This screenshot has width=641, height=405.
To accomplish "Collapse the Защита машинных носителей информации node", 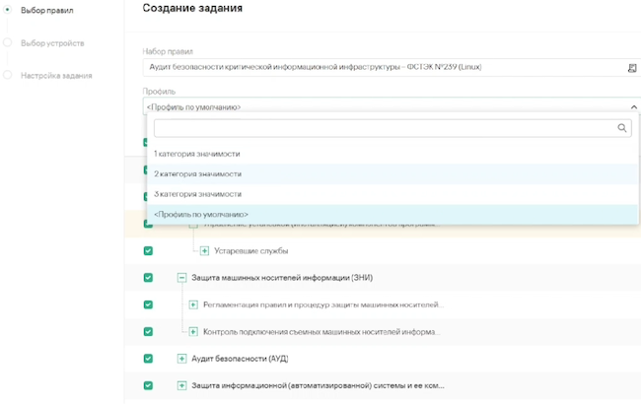I will click(x=181, y=277).
